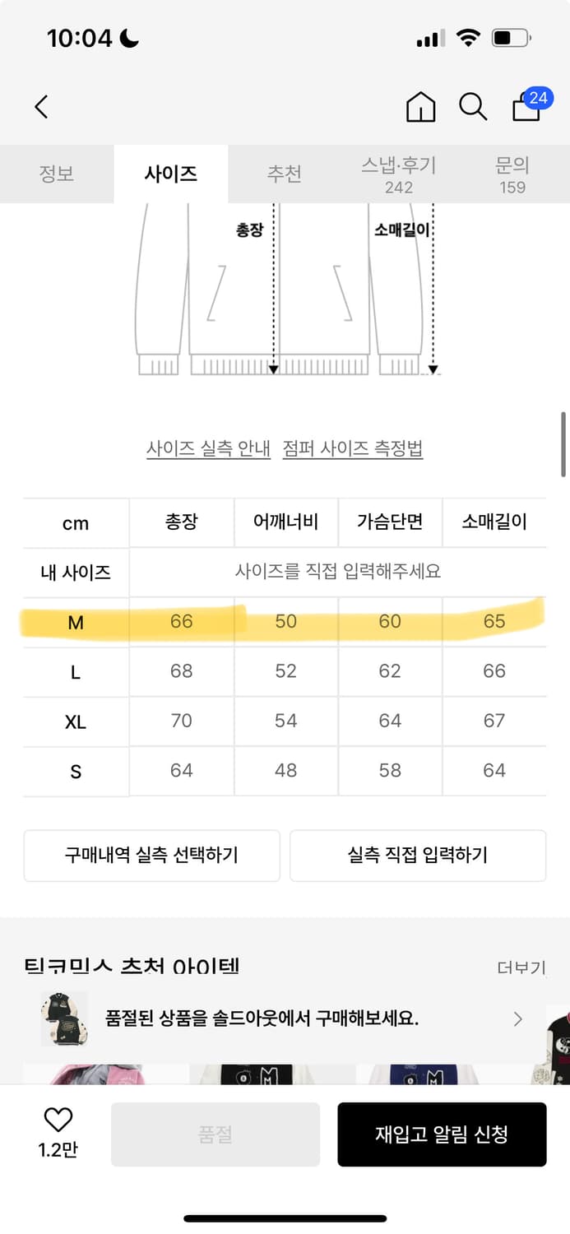Open the 추천 tab

click(285, 174)
